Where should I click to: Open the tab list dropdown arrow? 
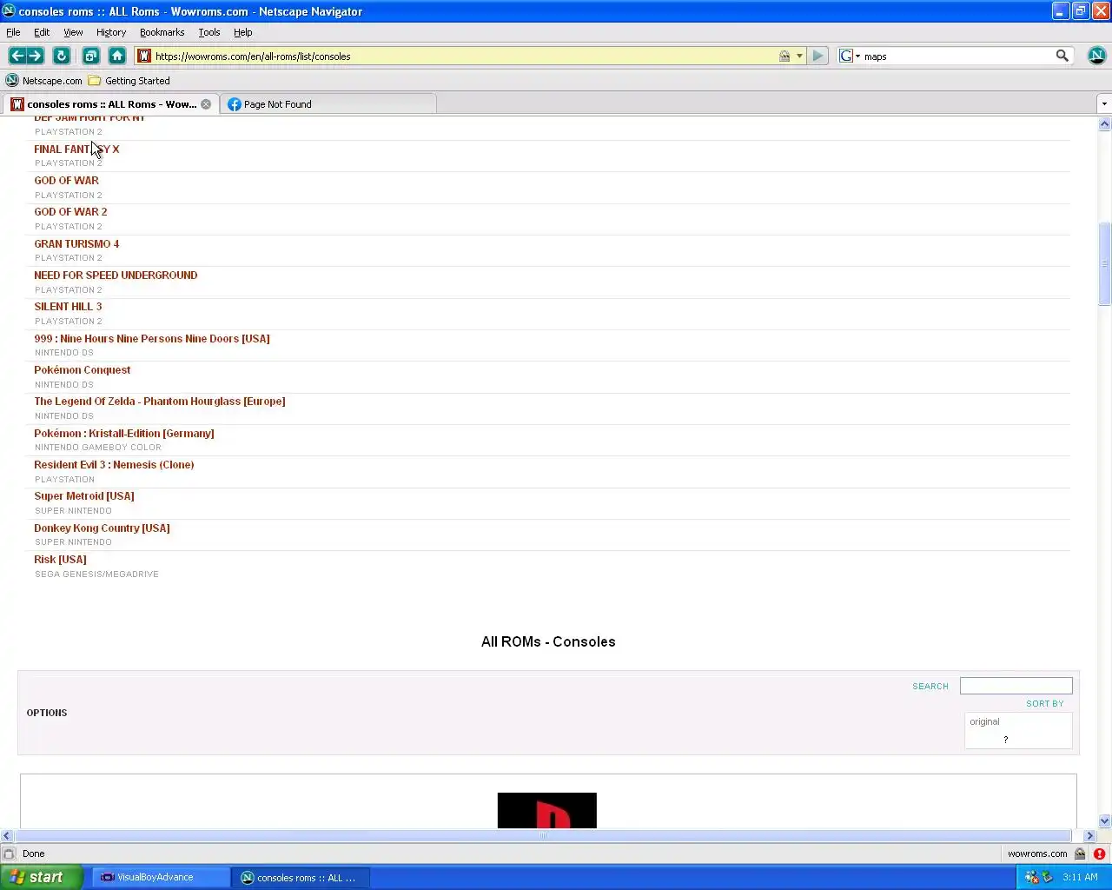pos(1104,104)
